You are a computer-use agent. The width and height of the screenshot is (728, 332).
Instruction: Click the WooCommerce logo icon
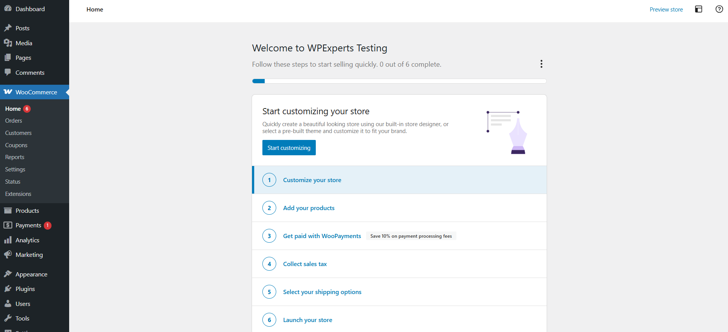(8, 92)
